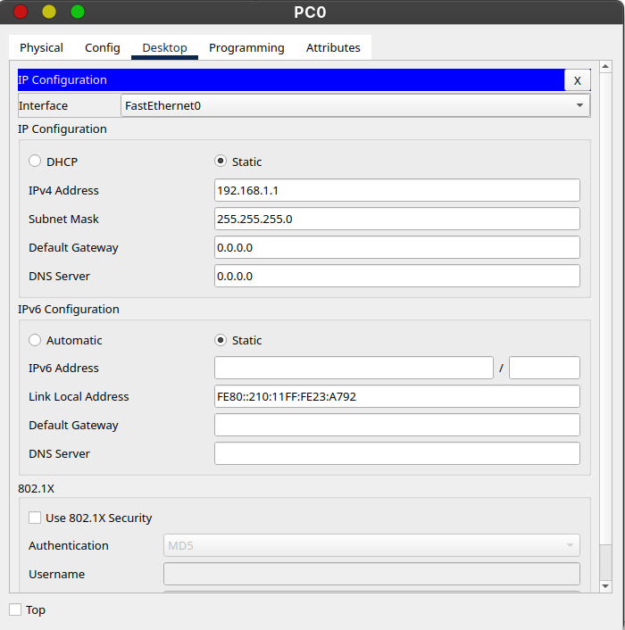Open the Interface FastEthernet0 dropdown
The image size is (625, 630).
pyautogui.click(x=354, y=105)
